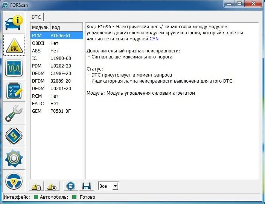The width and height of the screenshot is (265, 204).
Task: Click the clear DTC trash button
Action: coord(71,186)
